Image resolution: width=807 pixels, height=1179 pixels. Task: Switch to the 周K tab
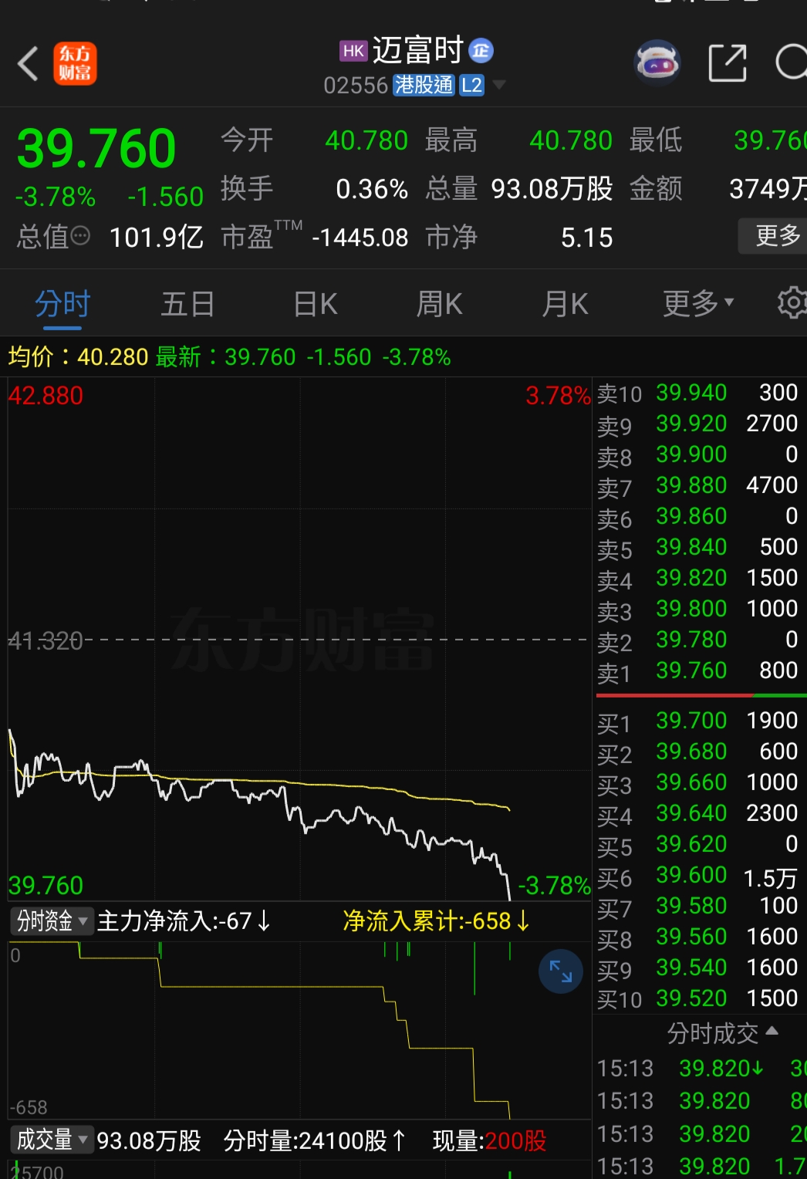(x=439, y=304)
